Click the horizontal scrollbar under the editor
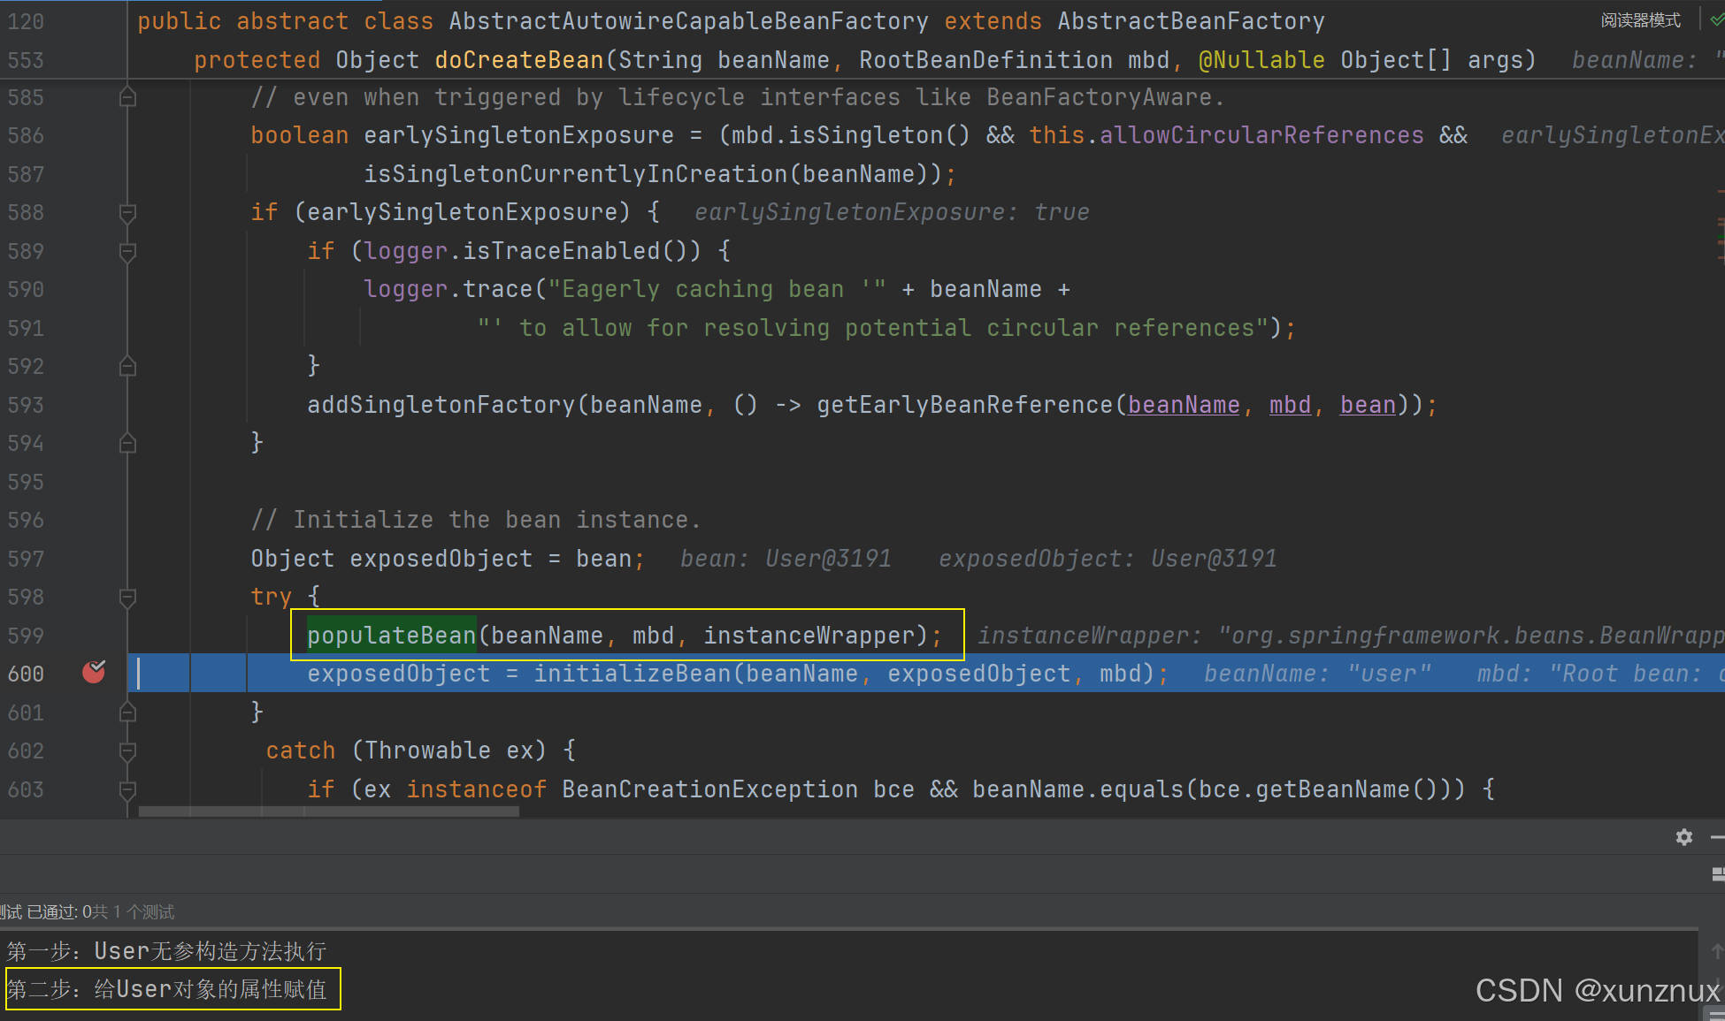The width and height of the screenshot is (1725, 1021). (329, 811)
